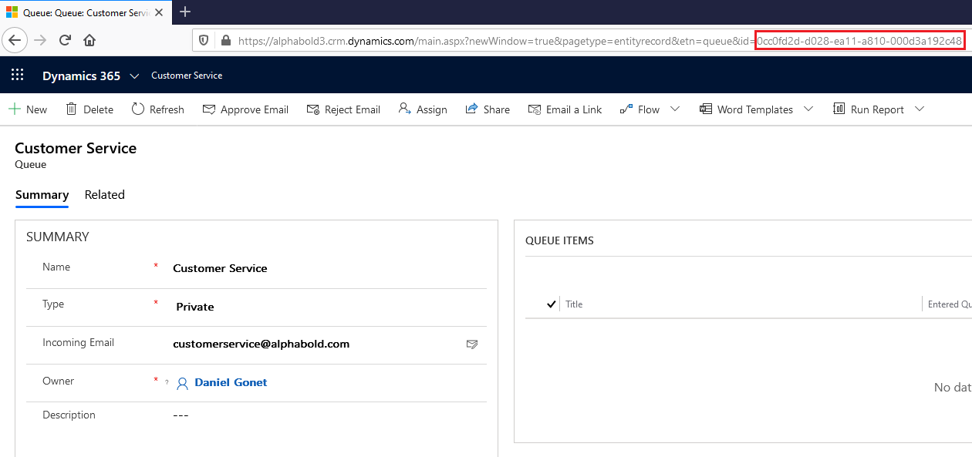Click the Share arrow icon

coord(472,109)
